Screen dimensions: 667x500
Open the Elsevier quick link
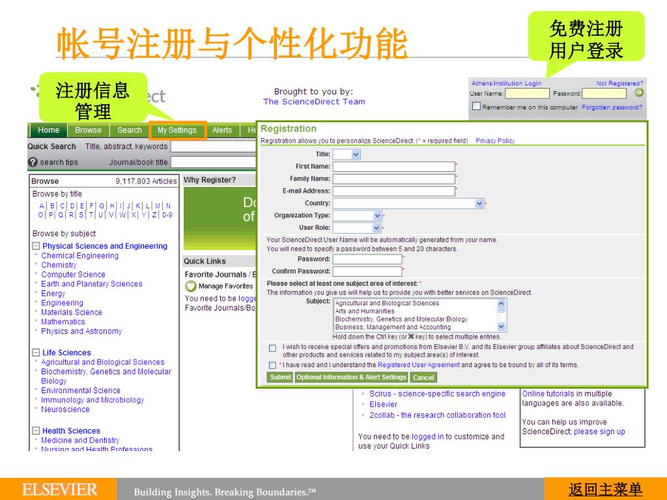383,405
